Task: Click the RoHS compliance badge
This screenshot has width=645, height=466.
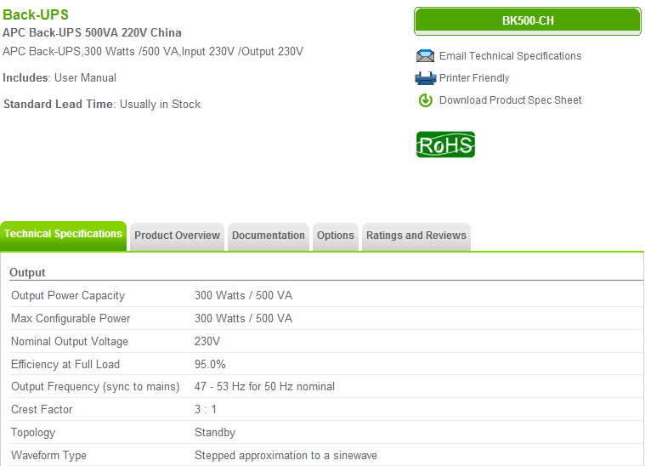Action: tap(445, 145)
